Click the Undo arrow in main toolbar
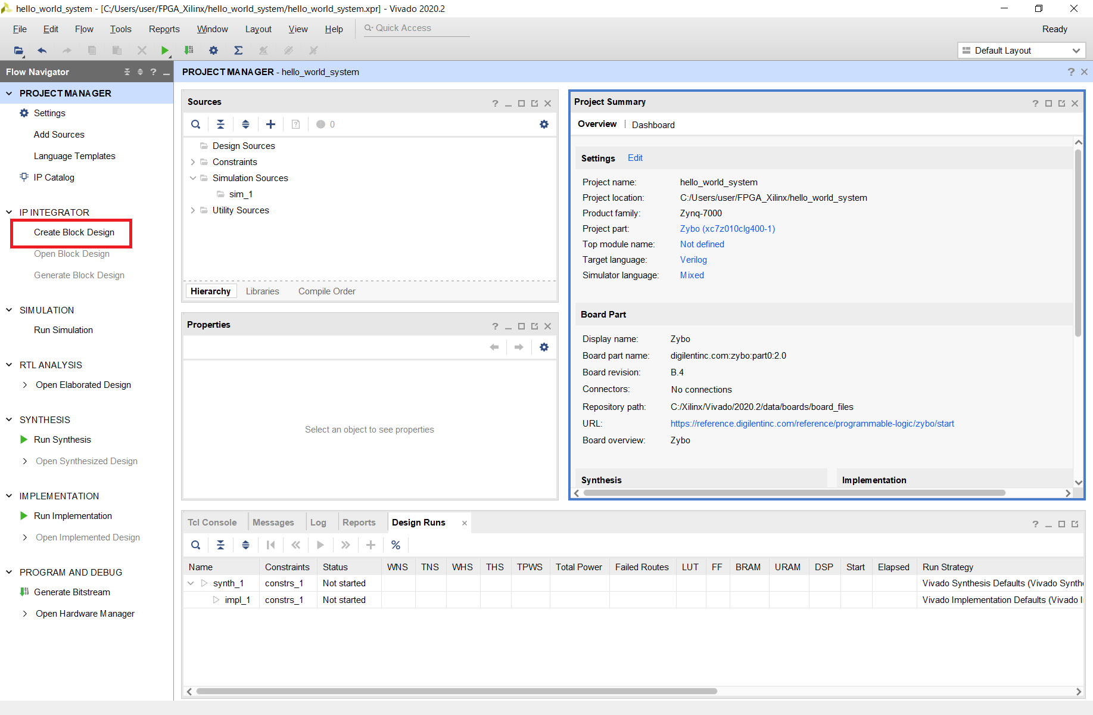The image size is (1093, 715). [x=42, y=51]
